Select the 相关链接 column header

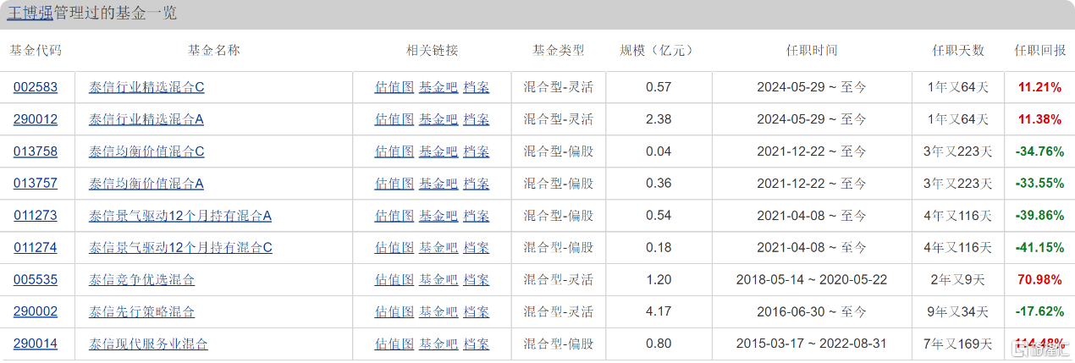(x=432, y=50)
